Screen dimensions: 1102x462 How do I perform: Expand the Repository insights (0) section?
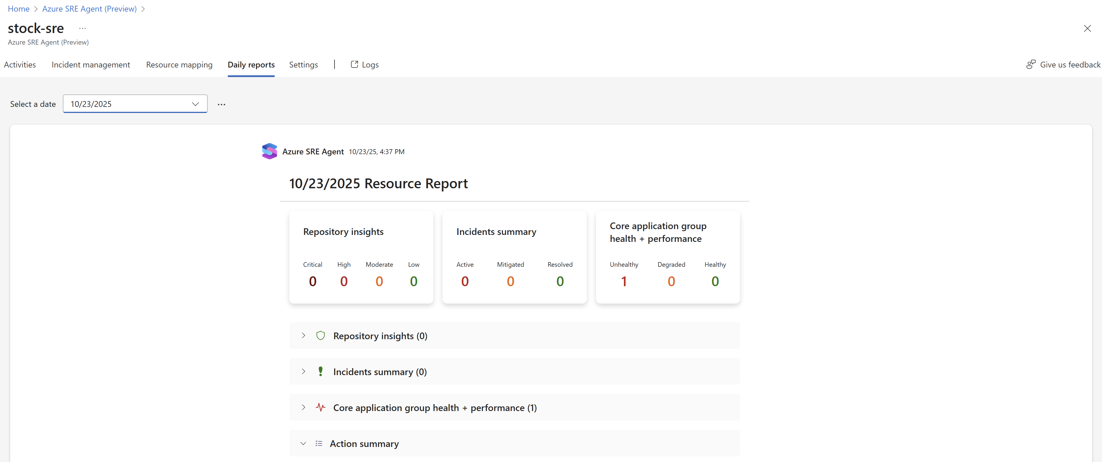[303, 336]
